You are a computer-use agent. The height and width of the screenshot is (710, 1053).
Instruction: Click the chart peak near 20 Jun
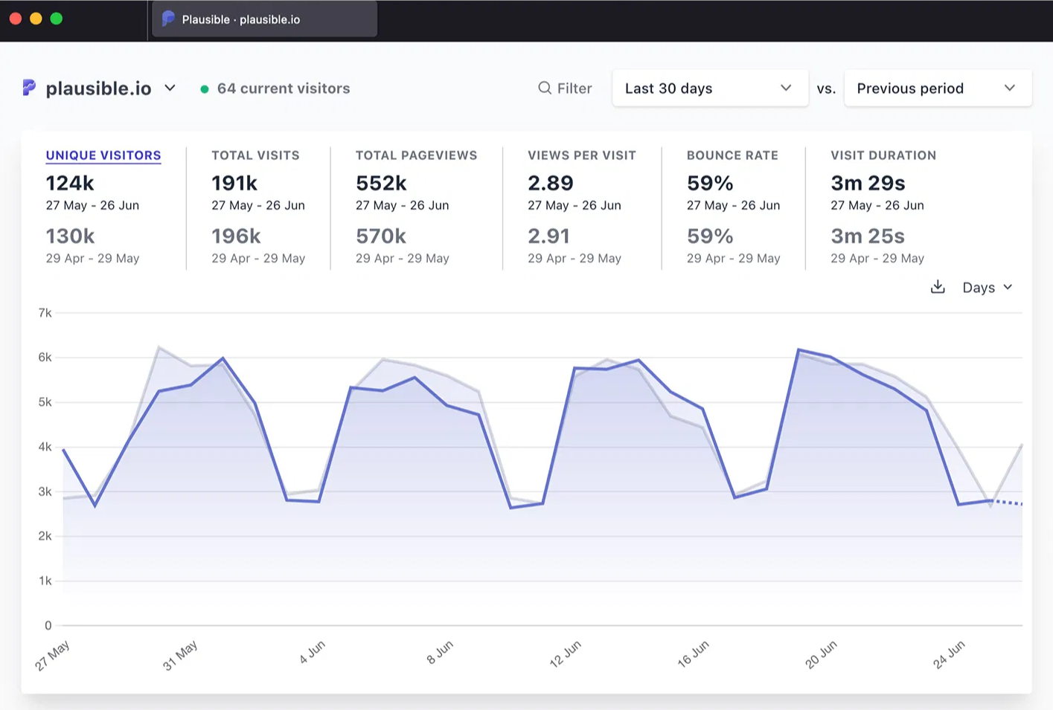[x=798, y=349]
